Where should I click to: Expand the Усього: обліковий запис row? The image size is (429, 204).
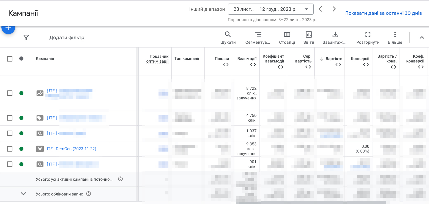tap(24, 194)
